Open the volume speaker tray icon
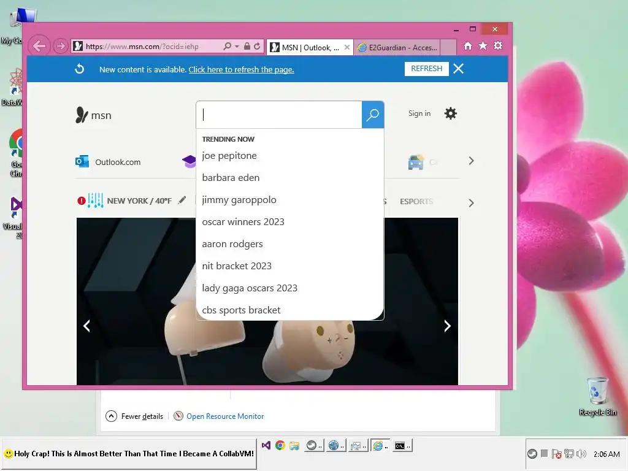This screenshot has width=628, height=471. (x=581, y=454)
